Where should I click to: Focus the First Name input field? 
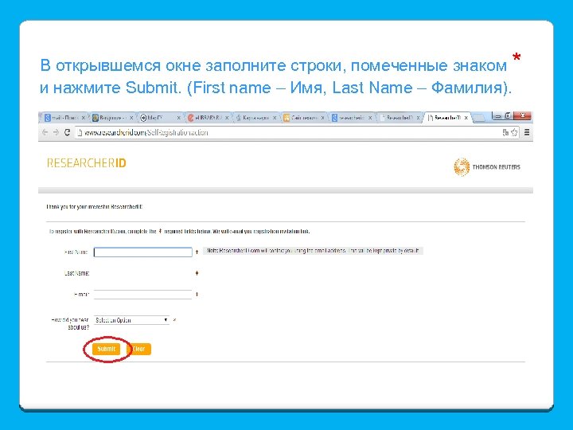143,252
